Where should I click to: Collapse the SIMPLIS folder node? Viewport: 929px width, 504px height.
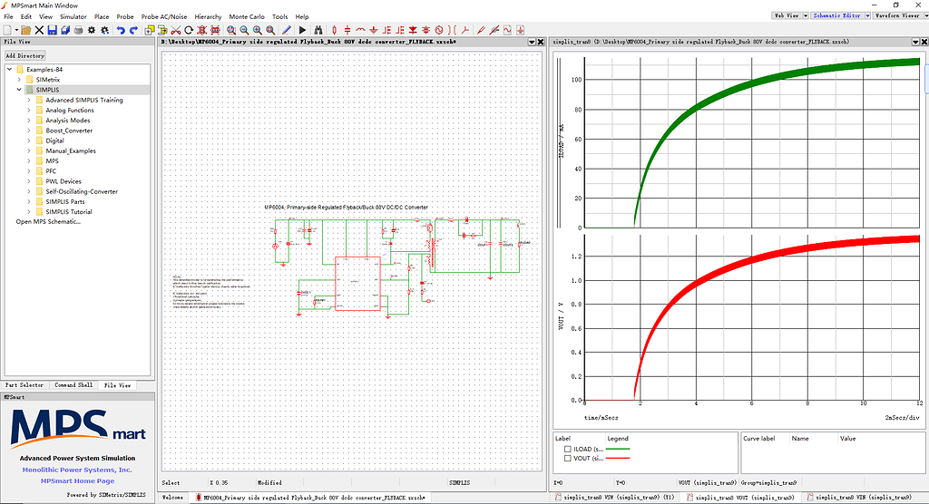tap(18, 90)
